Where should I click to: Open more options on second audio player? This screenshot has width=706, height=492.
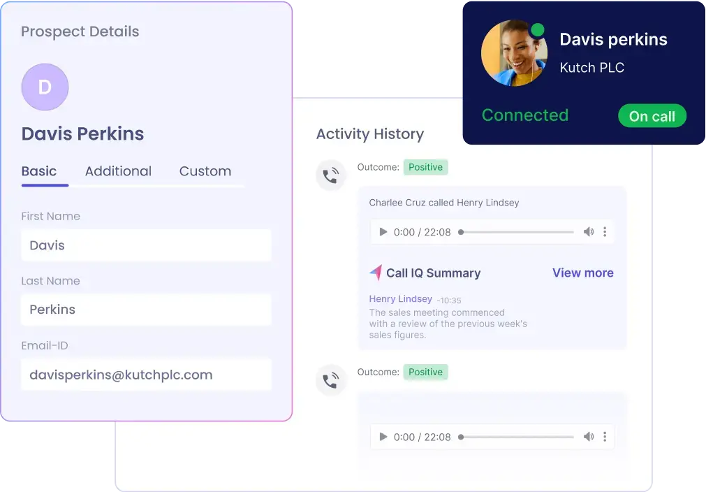(605, 437)
